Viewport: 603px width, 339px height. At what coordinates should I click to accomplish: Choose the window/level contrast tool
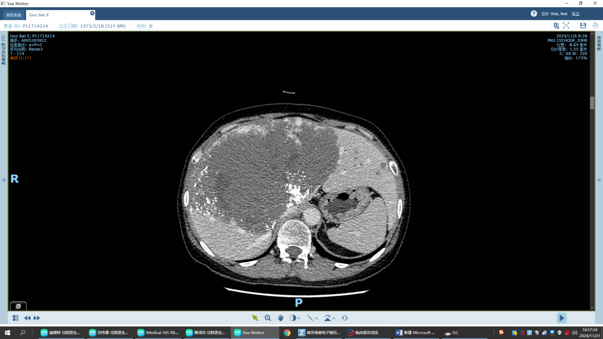(293, 318)
